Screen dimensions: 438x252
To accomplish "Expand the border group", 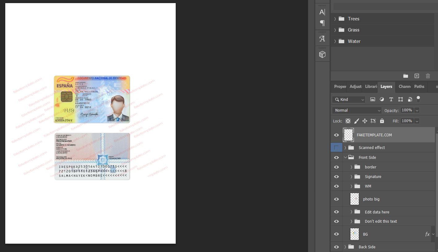I will 351,167.
